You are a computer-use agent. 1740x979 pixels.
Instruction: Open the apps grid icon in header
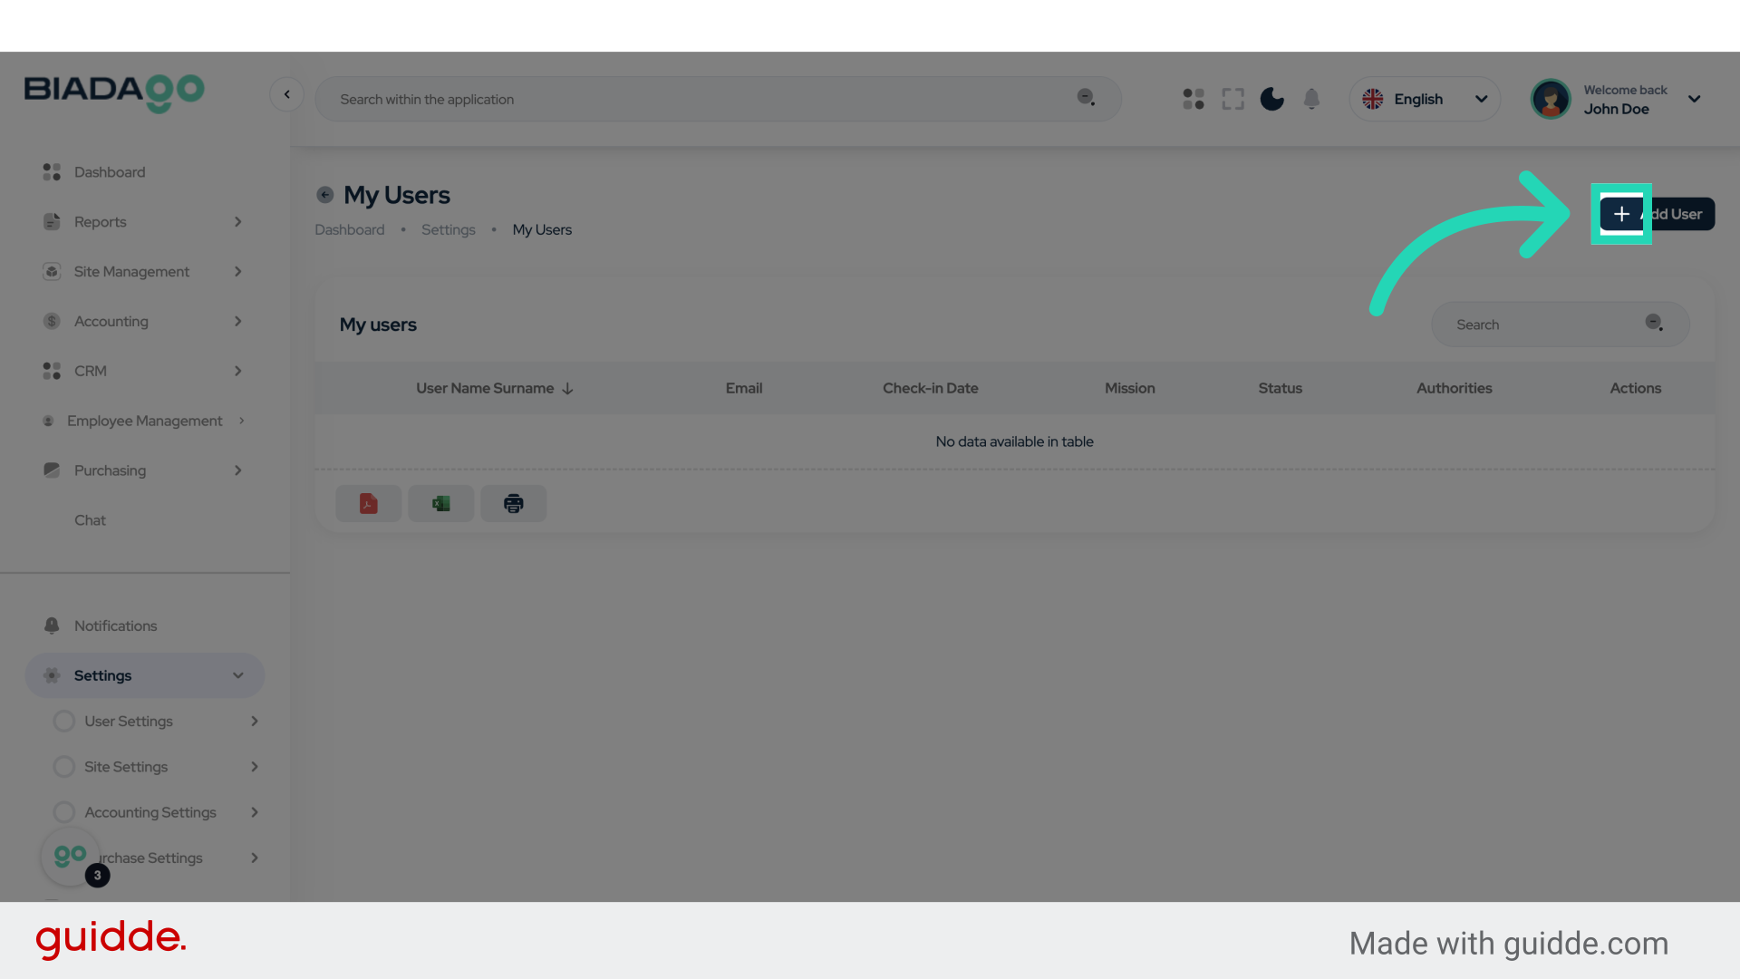1194,99
